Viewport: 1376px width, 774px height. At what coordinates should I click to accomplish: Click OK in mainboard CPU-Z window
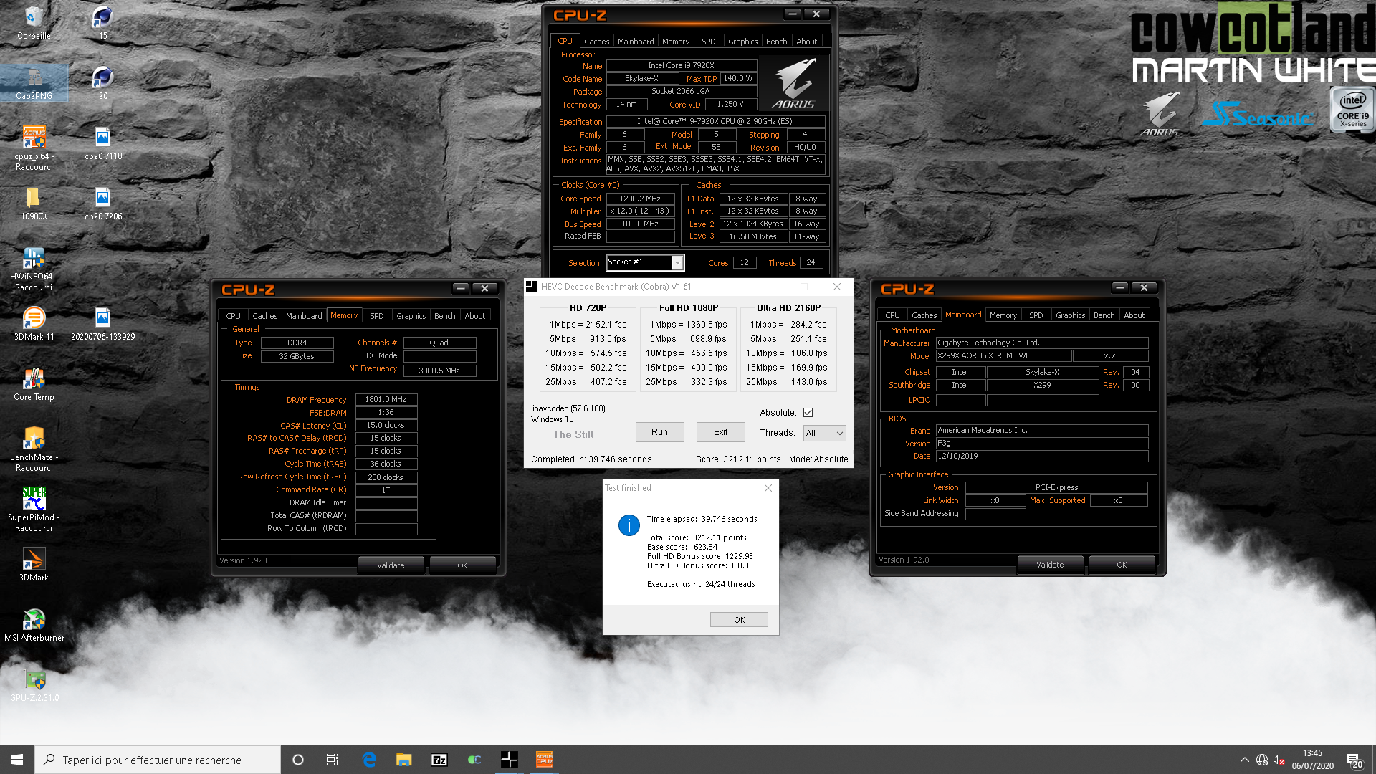pos(1122,565)
